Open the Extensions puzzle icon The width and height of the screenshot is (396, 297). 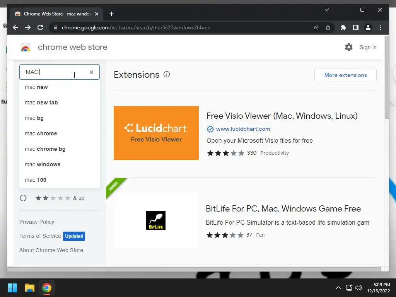[343, 27]
